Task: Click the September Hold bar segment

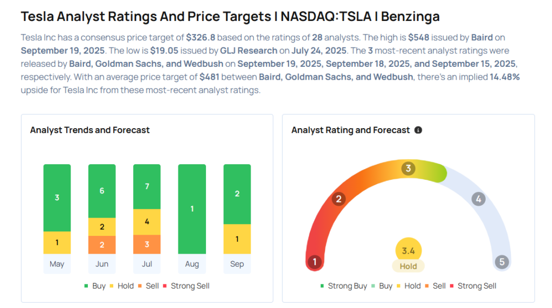Action: (237, 239)
